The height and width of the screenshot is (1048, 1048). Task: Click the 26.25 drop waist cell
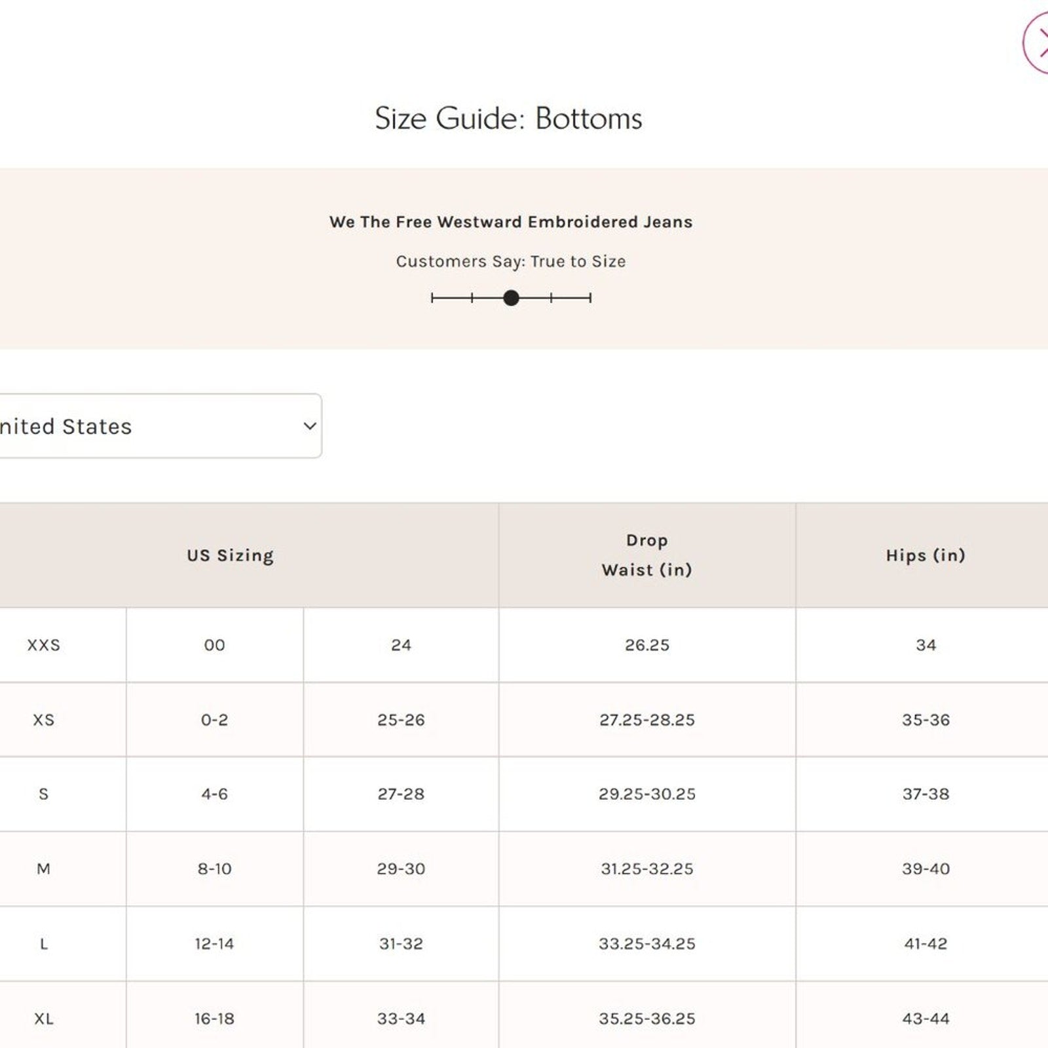click(x=646, y=645)
